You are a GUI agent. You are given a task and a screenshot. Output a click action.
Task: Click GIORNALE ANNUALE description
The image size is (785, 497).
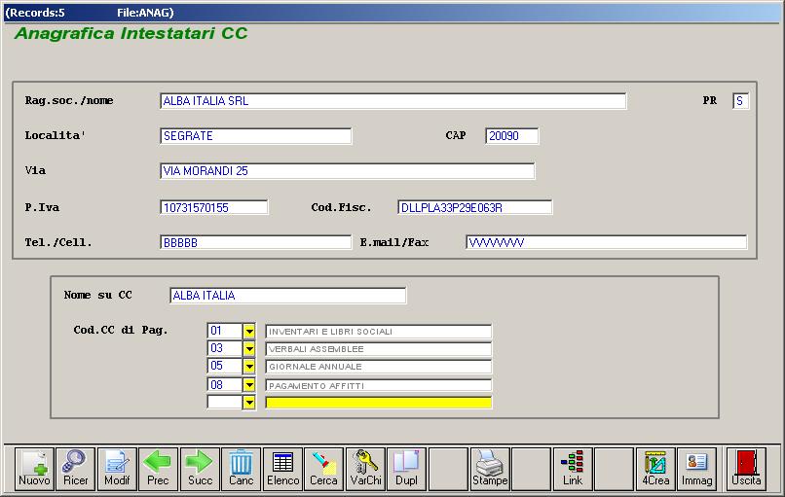pyautogui.click(x=379, y=367)
